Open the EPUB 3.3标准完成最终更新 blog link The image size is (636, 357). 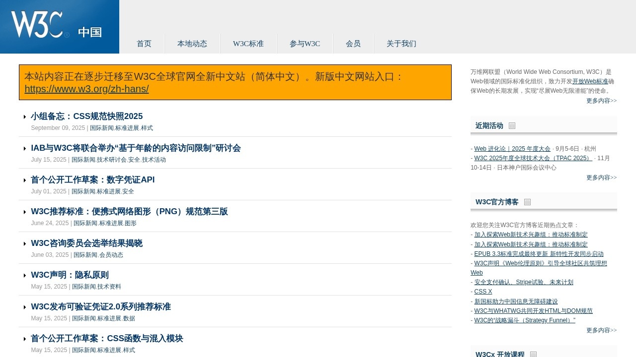coord(539,253)
